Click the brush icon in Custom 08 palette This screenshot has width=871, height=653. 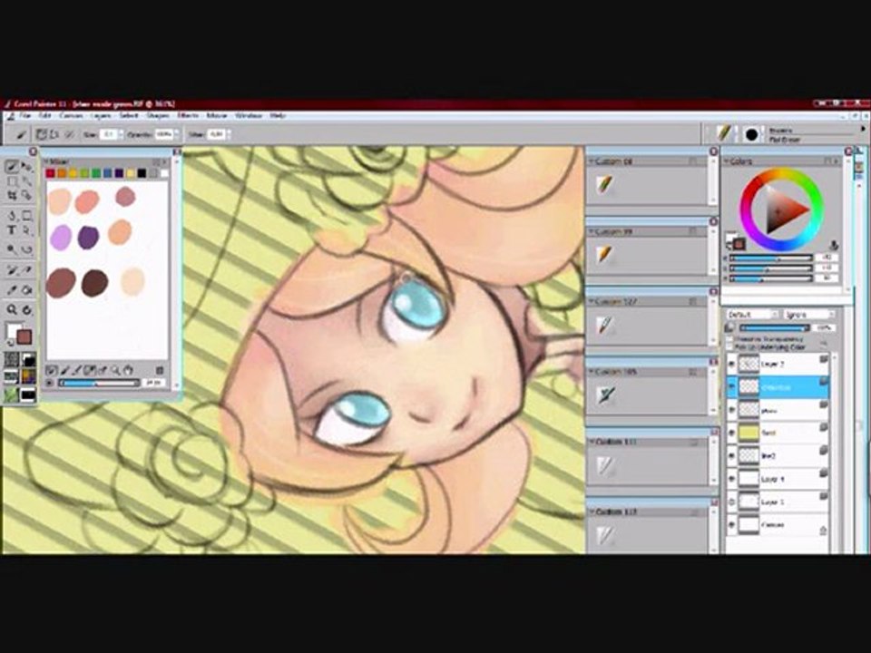605,184
